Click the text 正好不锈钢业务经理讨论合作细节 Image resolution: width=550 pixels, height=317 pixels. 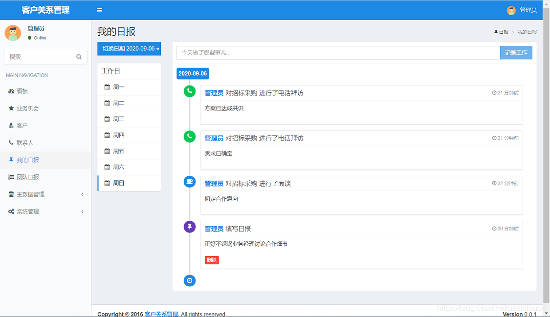[246, 244]
